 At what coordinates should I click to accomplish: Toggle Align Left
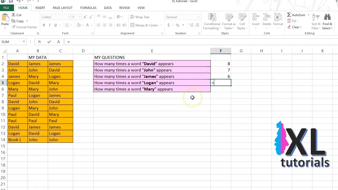[x=99, y=25]
